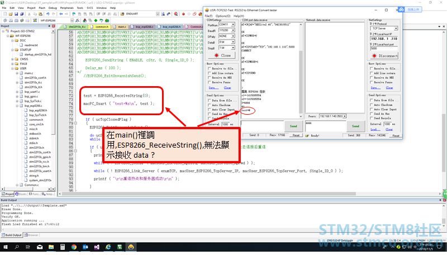
Task: Open Manage Project Items icon
Action: tap(84, 21)
